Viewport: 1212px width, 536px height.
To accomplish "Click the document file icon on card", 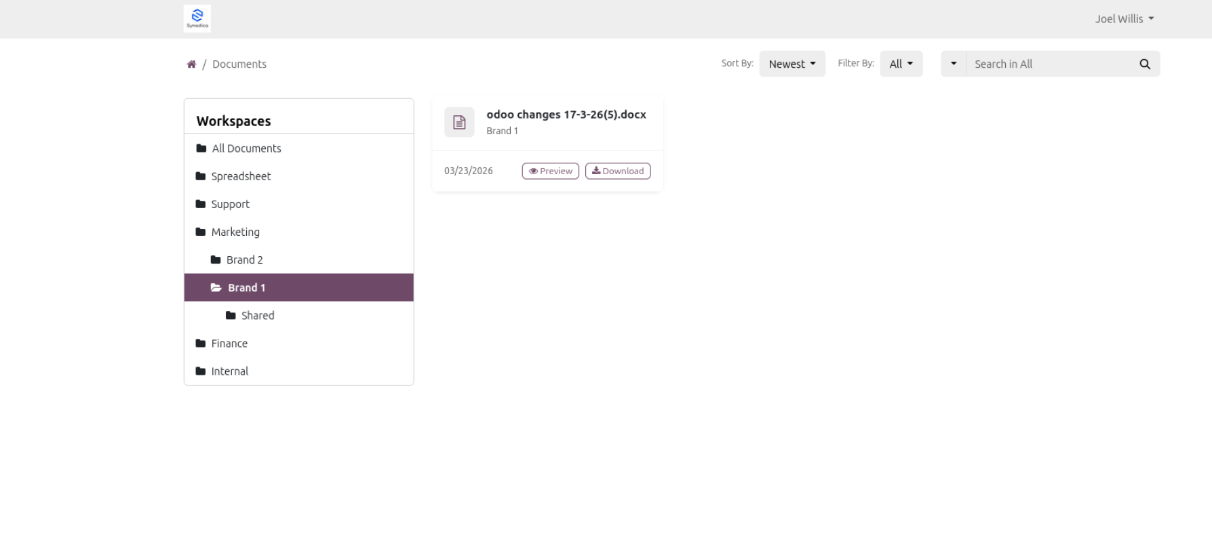I will pos(459,122).
